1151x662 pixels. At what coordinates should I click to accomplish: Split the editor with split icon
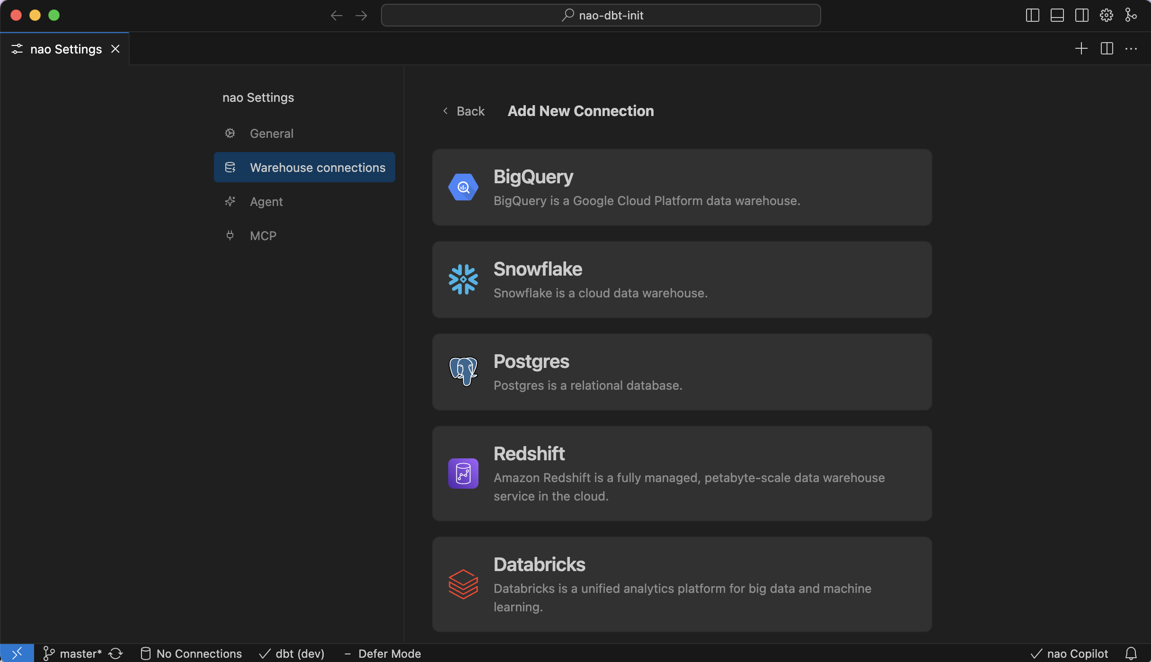click(x=1107, y=48)
